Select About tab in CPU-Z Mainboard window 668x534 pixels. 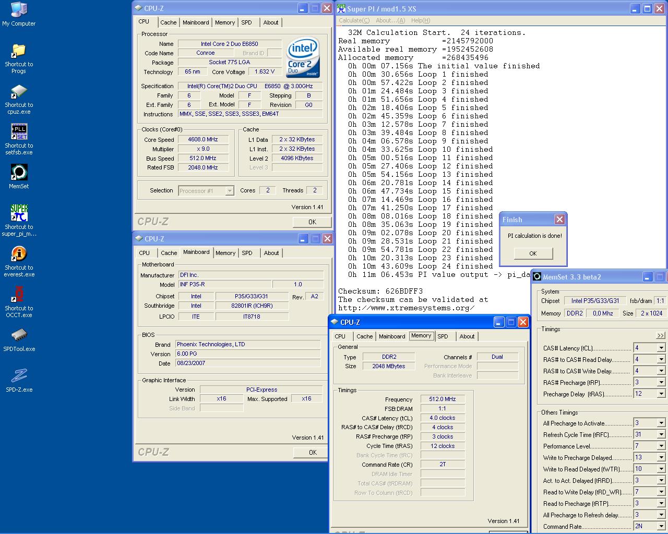click(271, 253)
